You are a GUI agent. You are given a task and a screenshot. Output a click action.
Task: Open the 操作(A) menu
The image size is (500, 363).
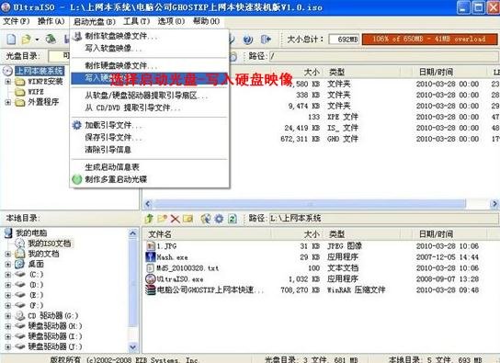point(51,21)
